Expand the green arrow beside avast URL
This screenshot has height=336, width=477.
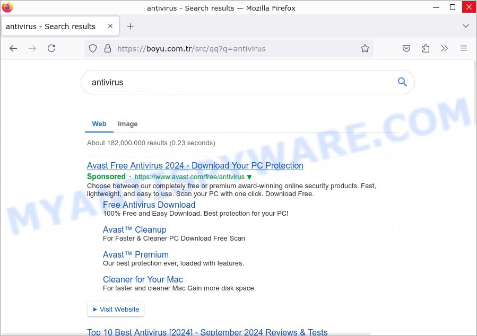coord(249,177)
